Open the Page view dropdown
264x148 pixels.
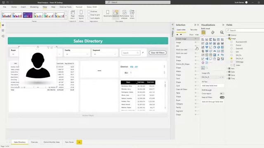tap(73, 14)
